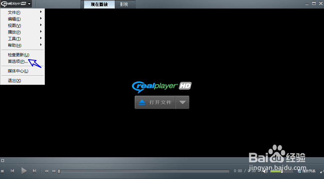Expand the 打开文件 dropdown arrow
The image size is (324, 179).
(x=182, y=102)
